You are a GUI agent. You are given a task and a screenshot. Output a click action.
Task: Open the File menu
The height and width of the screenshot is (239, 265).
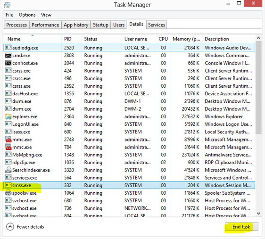(9, 15)
